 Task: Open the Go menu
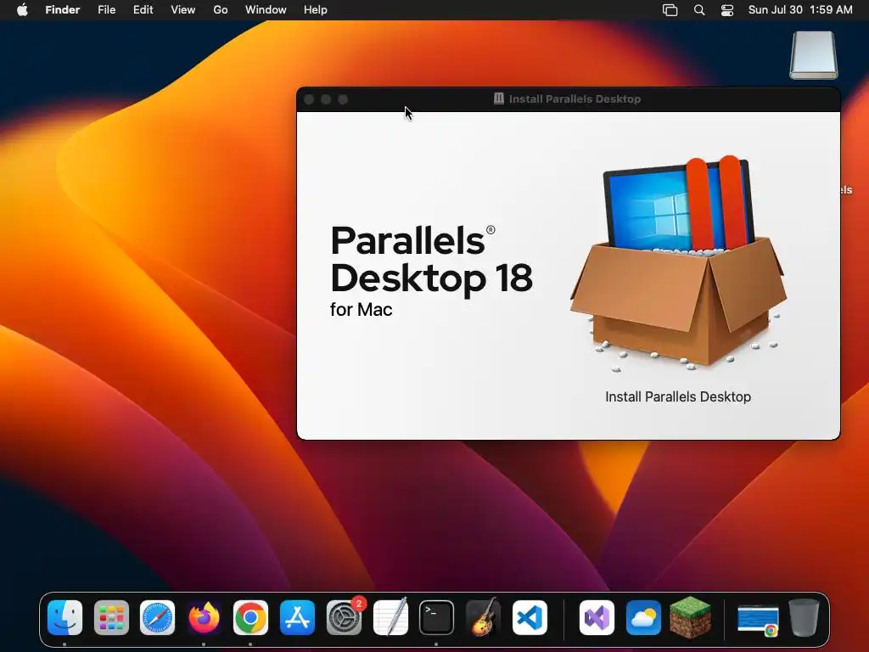(221, 10)
